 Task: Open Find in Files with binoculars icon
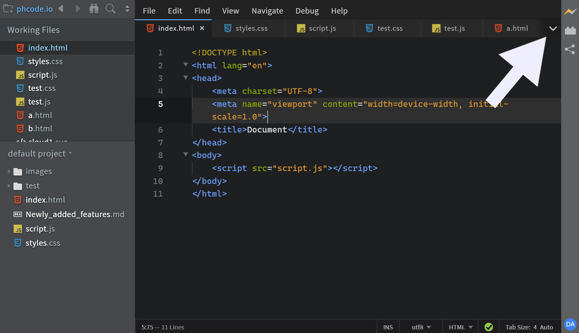[94, 9]
